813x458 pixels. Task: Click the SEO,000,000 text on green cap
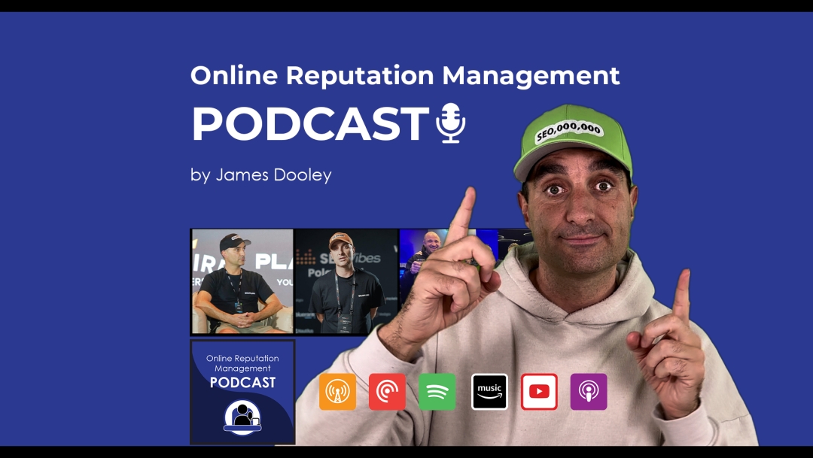click(x=569, y=132)
